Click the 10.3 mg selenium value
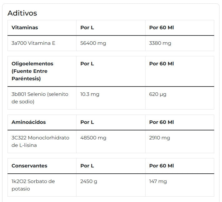 [90, 94]
